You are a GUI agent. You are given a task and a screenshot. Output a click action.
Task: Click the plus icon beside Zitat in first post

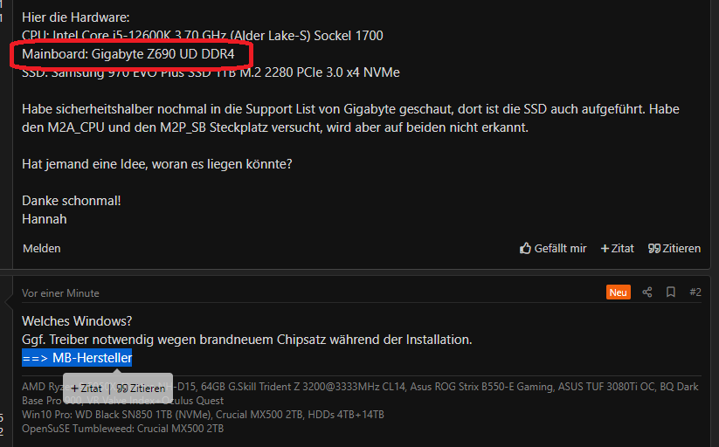[x=605, y=249]
